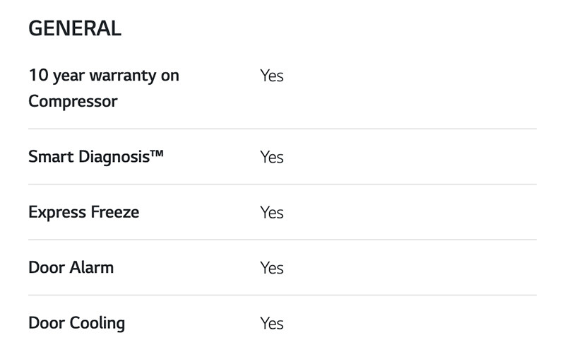565x345 pixels.
Task: Select the Express Freeze label
Action: pos(83,212)
